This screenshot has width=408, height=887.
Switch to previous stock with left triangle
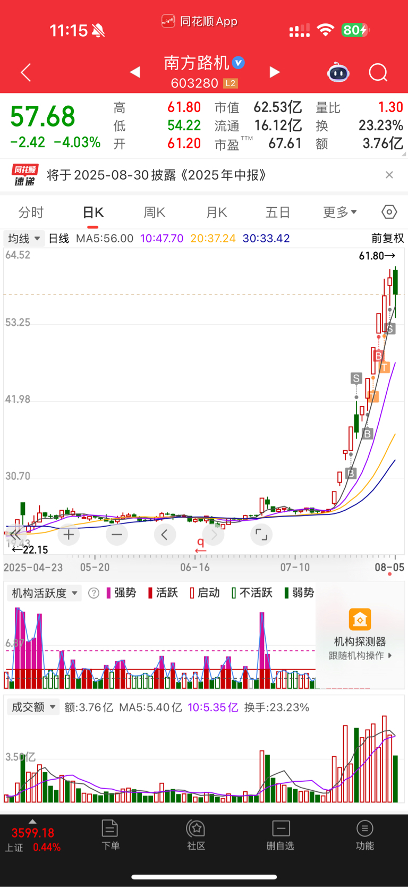pyautogui.click(x=135, y=72)
